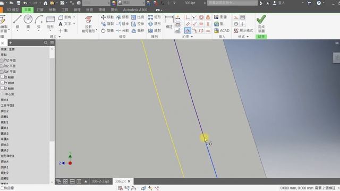Open the Help dropdown arrow
The height and width of the screenshot is (191, 340).
point(324,3)
